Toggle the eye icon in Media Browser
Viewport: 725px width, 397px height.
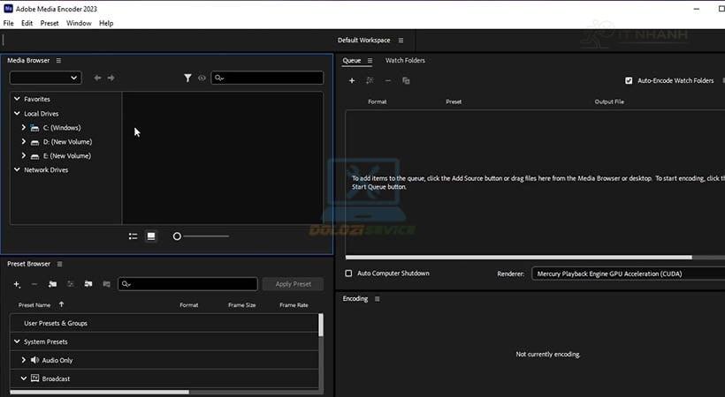202,78
